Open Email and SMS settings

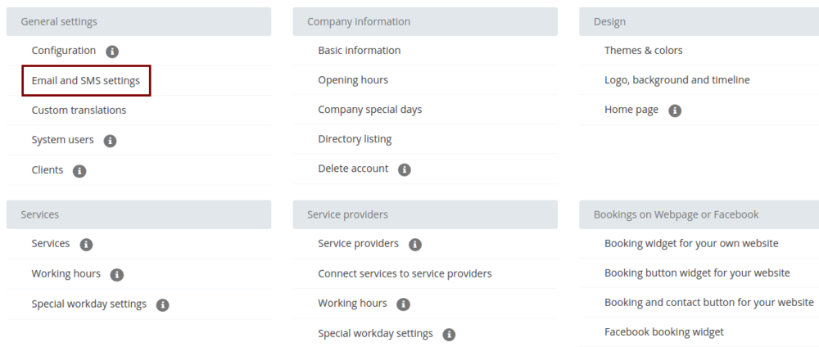pyautogui.click(x=86, y=81)
